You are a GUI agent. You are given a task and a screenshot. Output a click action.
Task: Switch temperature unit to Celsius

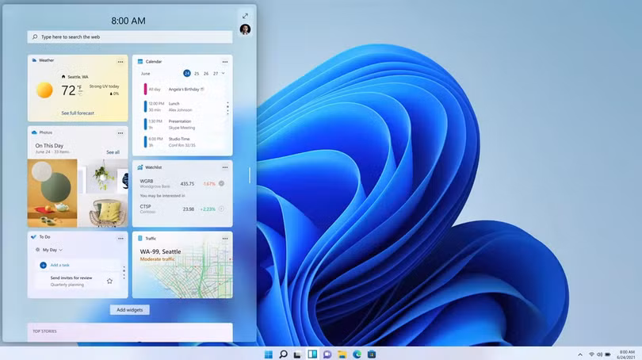tap(80, 94)
